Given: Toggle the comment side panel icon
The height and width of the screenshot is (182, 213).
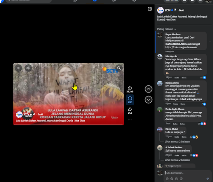Looking at the screenshot, I should point(150,9).
